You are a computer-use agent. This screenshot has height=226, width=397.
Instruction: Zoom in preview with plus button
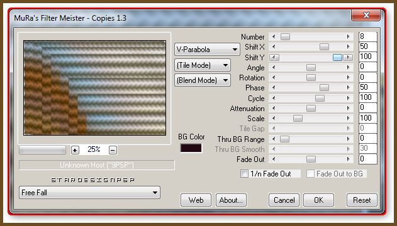[x=75, y=150]
